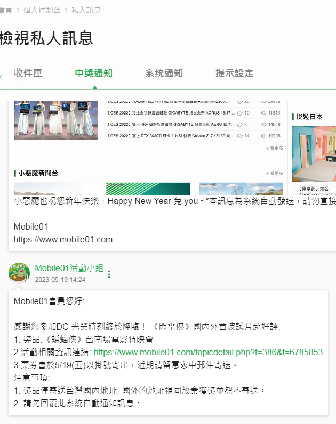Viewport: 336px width, 424px height.
Task: Click 看更多 below the CES article list
Action: [275, 148]
